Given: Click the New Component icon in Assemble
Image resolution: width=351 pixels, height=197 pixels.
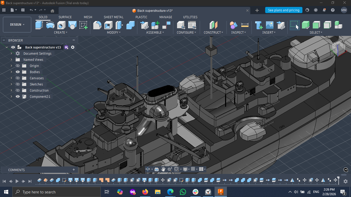Looking at the screenshot, I should (x=155, y=25).
